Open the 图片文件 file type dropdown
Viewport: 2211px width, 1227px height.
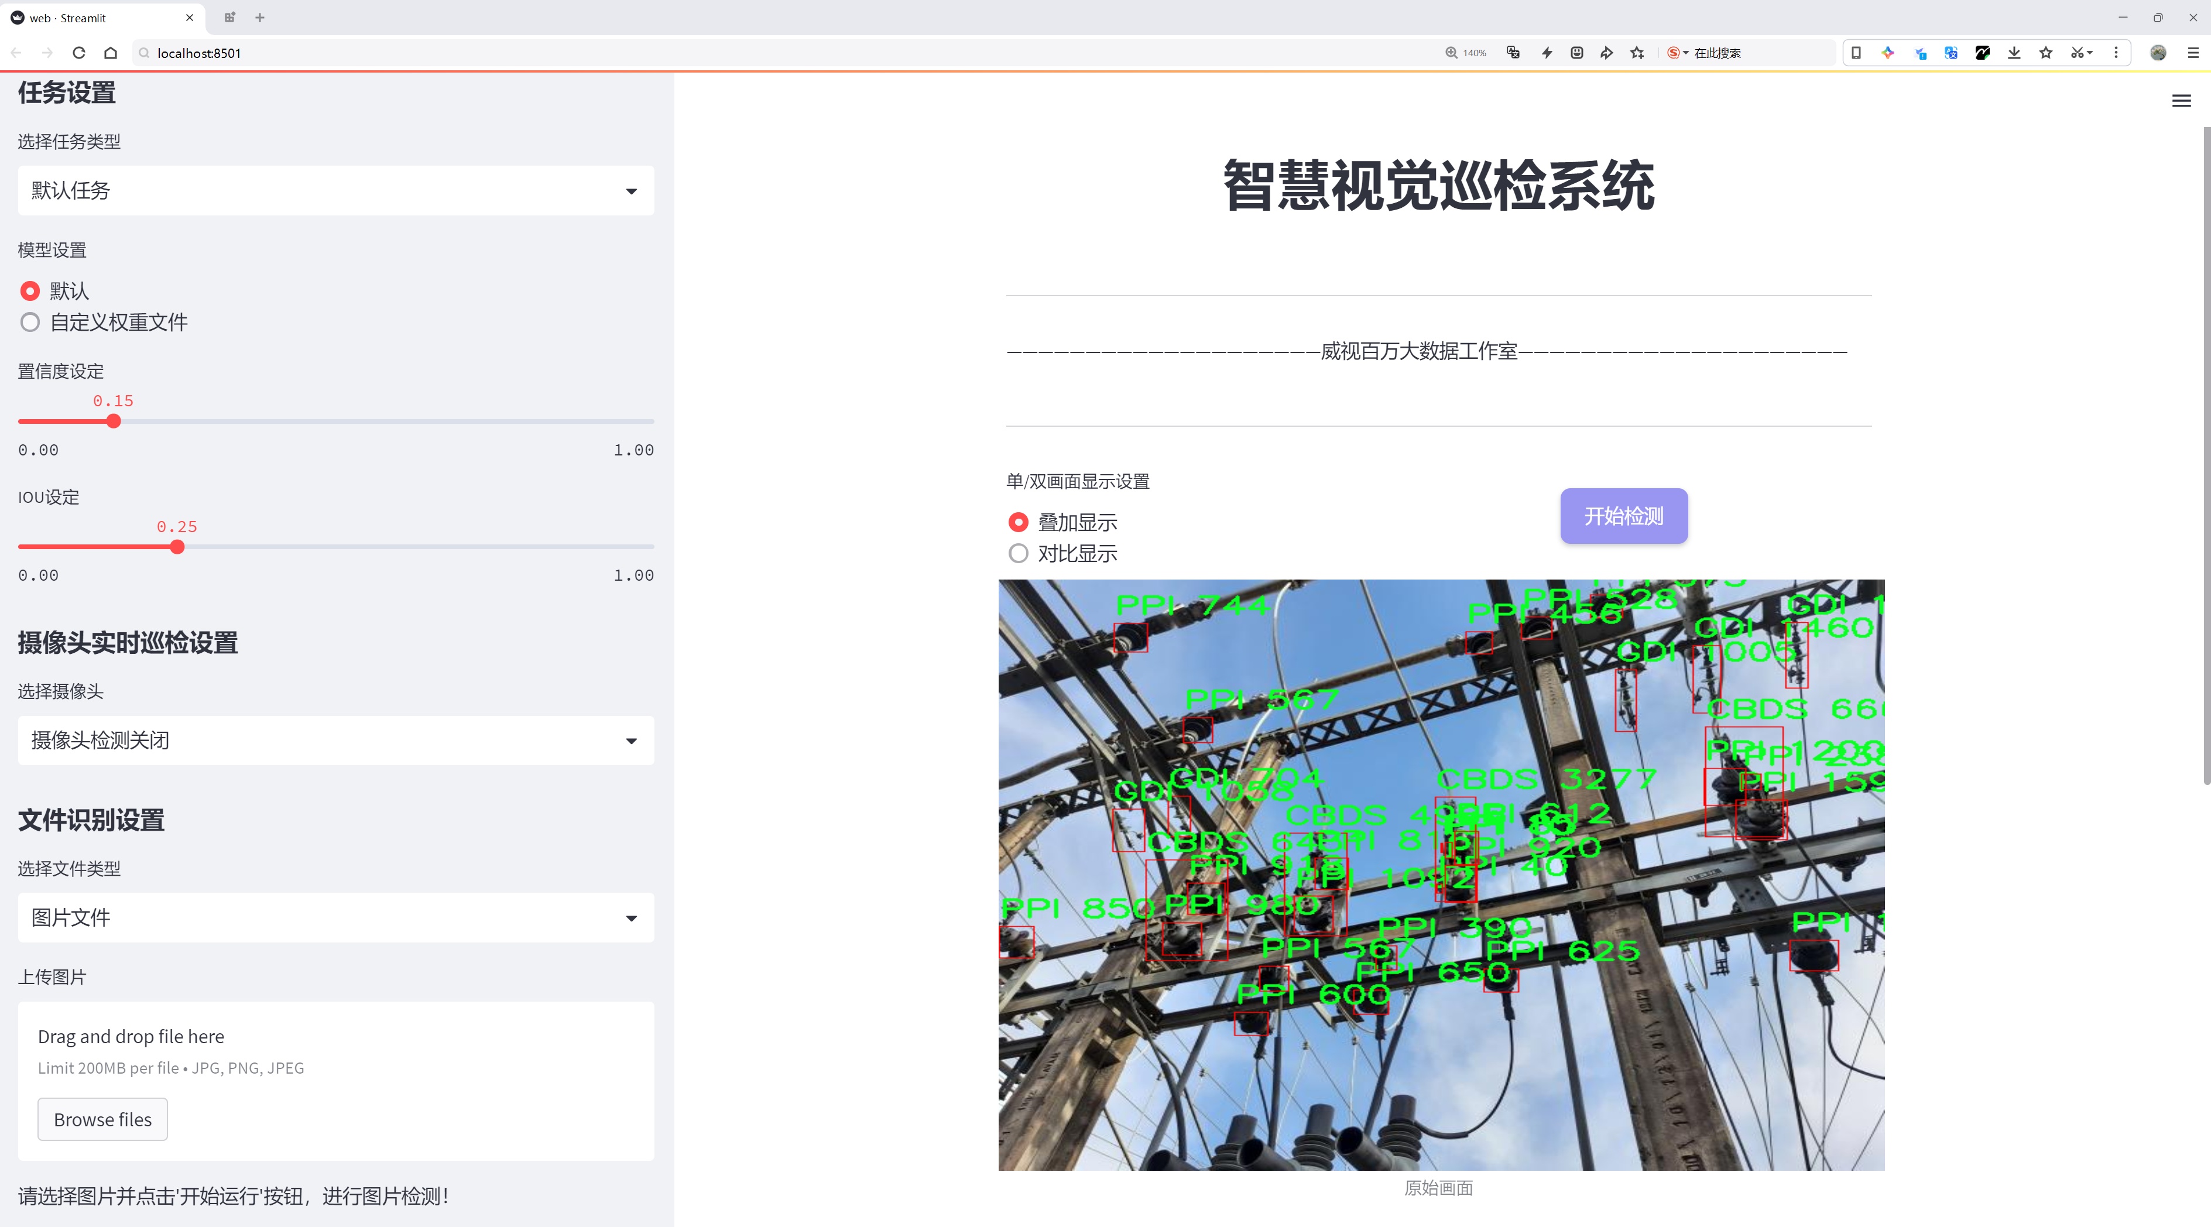click(335, 917)
